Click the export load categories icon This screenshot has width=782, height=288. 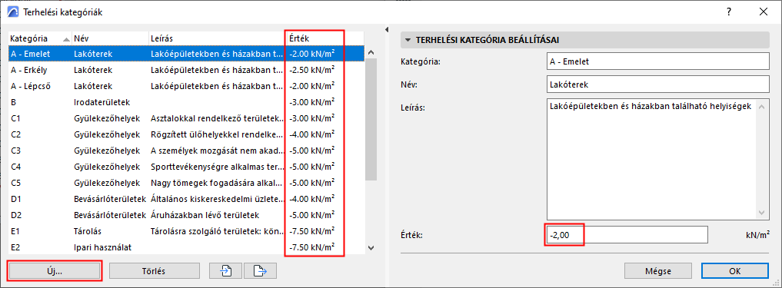261,271
